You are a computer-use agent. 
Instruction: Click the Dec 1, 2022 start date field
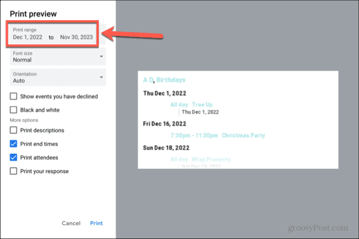click(x=27, y=37)
